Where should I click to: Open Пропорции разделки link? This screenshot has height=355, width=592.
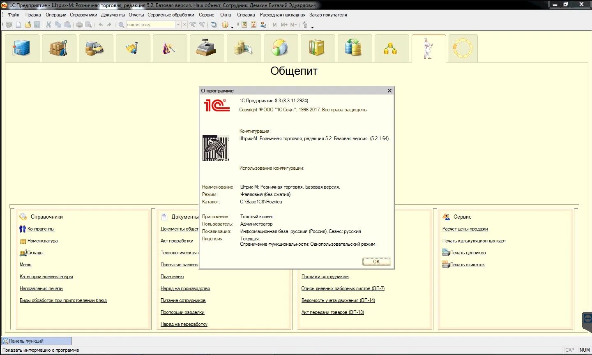(182, 312)
